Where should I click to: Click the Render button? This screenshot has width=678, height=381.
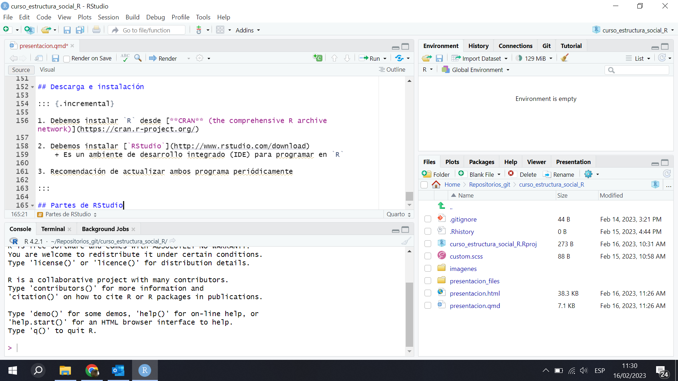pos(163,59)
